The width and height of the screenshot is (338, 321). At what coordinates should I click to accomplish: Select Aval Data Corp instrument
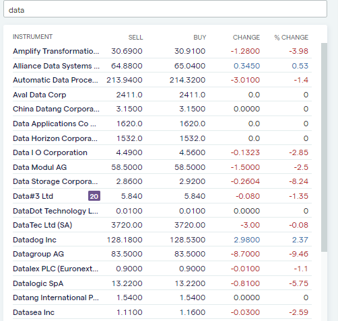click(40, 95)
